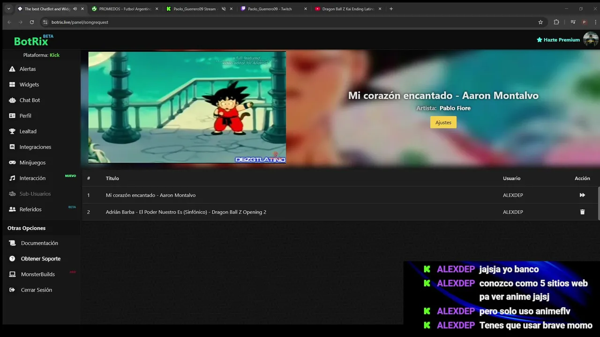Delete Adrián Barba song with the trash icon
Screen dimensions: 600x337
click(x=582, y=212)
